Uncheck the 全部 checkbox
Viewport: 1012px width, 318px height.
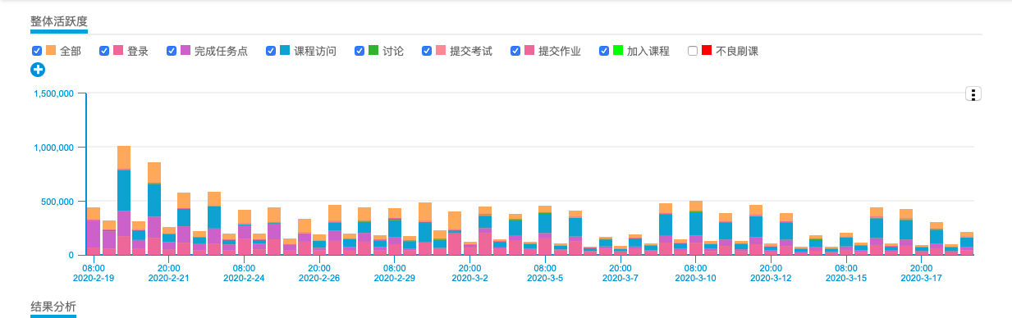coord(37,51)
